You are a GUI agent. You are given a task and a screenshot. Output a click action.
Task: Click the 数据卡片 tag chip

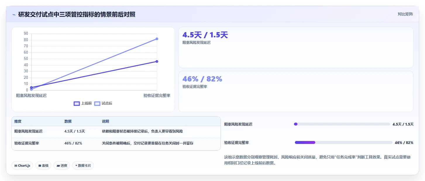83,166
